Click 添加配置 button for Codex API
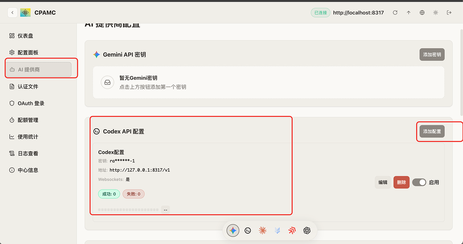463x244 pixels. click(432, 131)
